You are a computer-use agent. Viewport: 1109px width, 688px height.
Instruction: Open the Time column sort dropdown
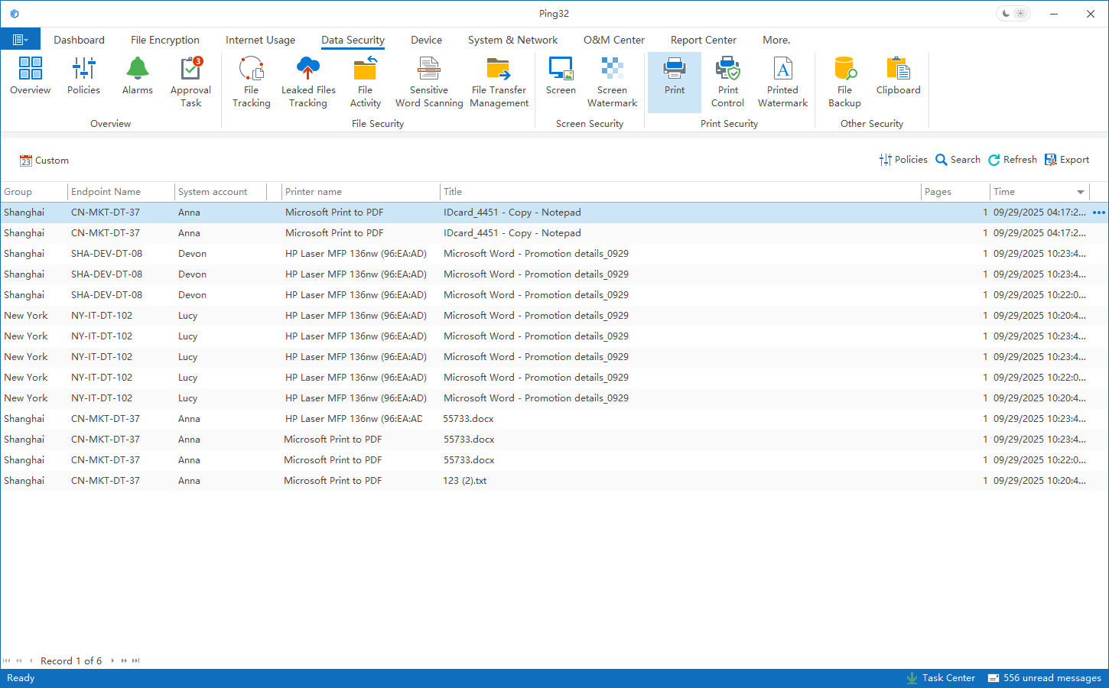coord(1081,192)
